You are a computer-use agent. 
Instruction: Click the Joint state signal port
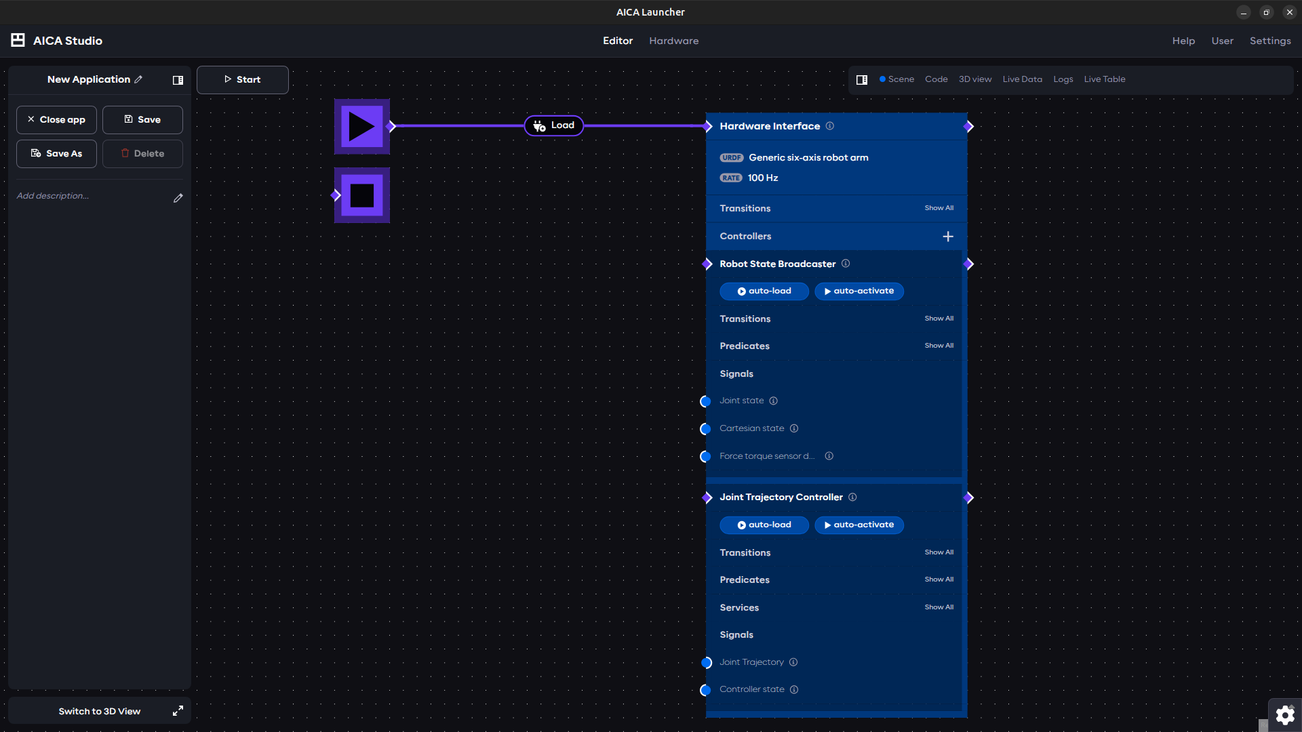click(705, 401)
